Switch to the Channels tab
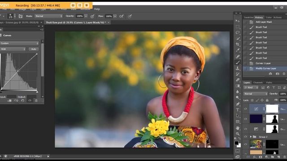Viewport: 287px width, 161px height. 258,83
